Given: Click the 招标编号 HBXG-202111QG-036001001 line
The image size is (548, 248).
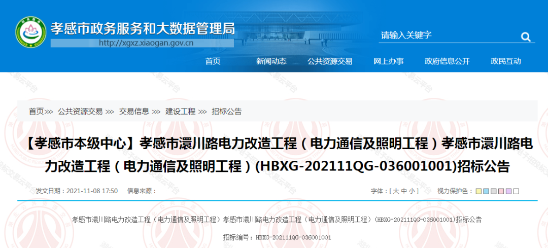Looking at the screenshot, I should (277, 237).
